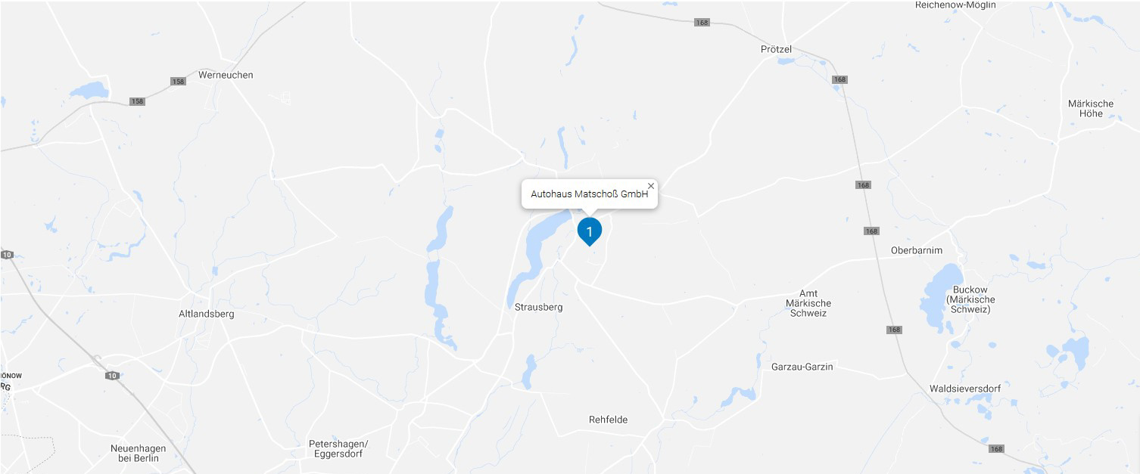This screenshot has width=1140, height=474.
Task: Click the Rehfelde town label
Action: [x=609, y=420]
